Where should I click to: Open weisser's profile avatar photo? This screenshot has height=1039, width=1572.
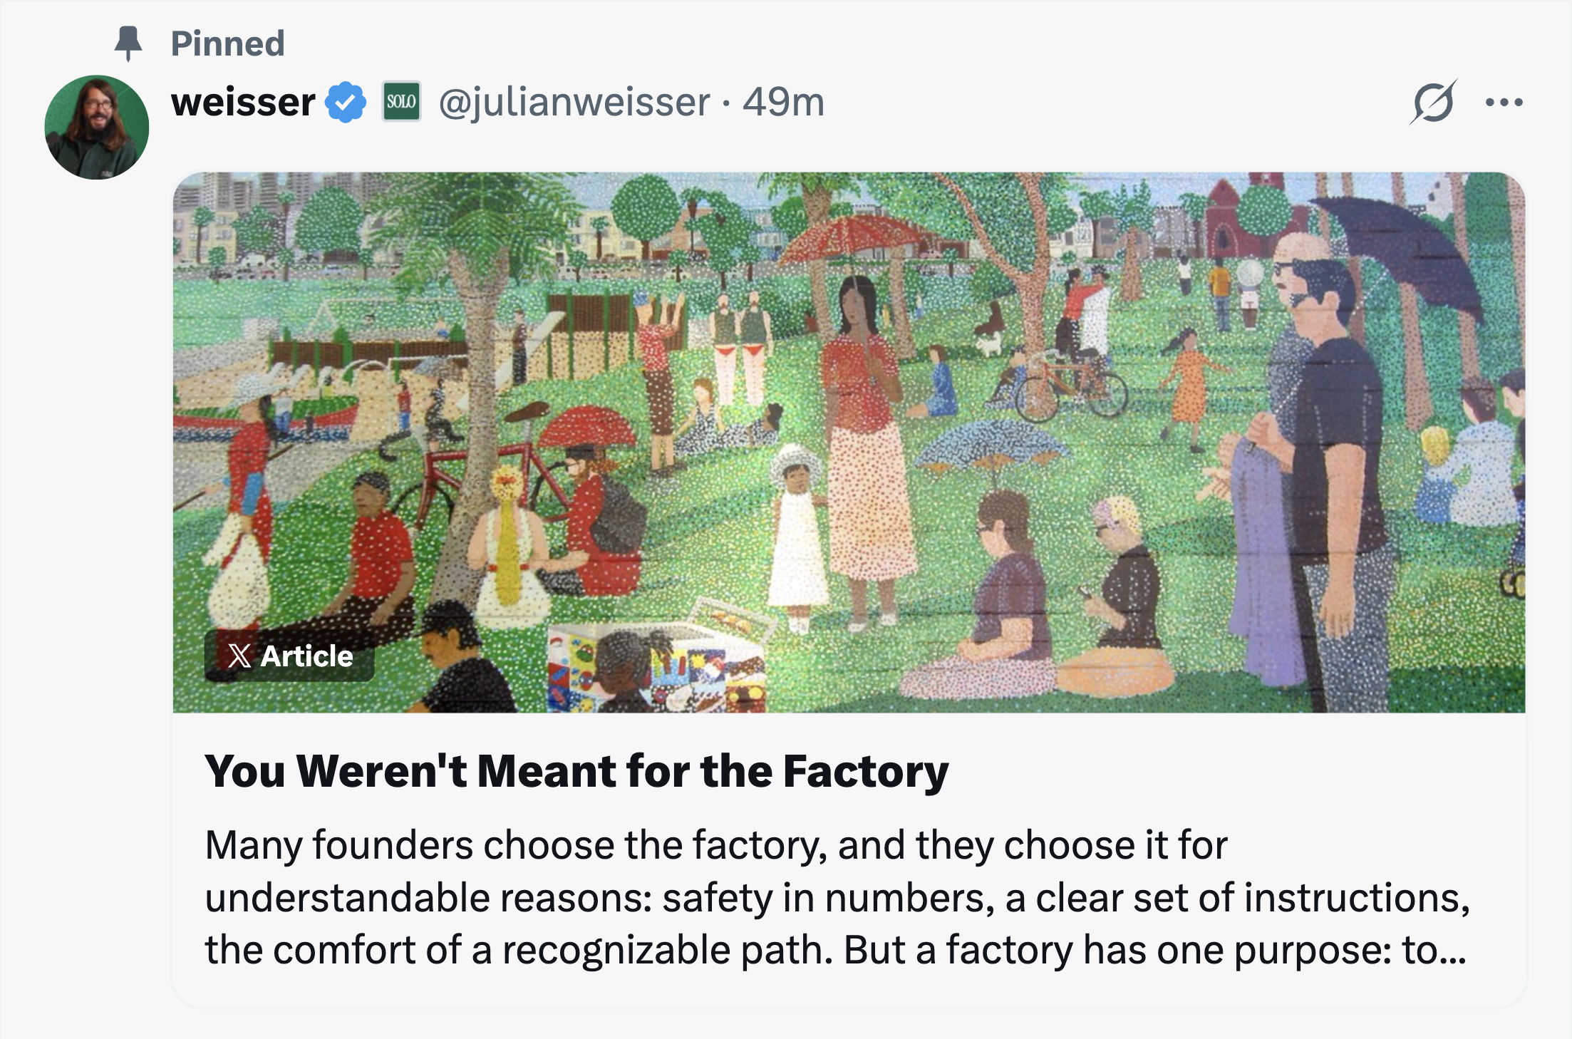(97, 128)
